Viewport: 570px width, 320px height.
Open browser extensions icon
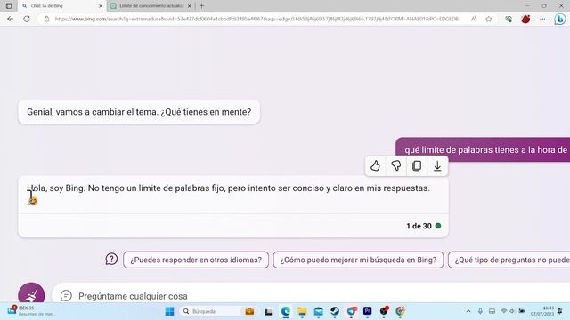pyautogui.click(x=509, y=19)
